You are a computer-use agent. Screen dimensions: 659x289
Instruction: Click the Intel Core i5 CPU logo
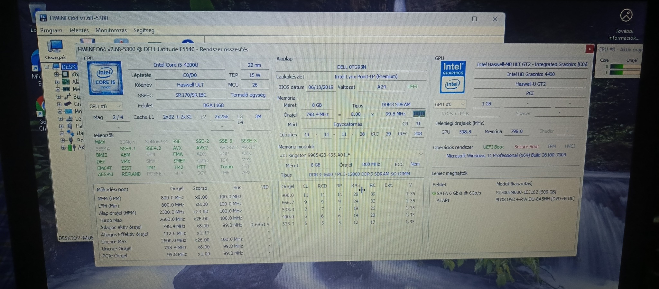click(105, 78)
